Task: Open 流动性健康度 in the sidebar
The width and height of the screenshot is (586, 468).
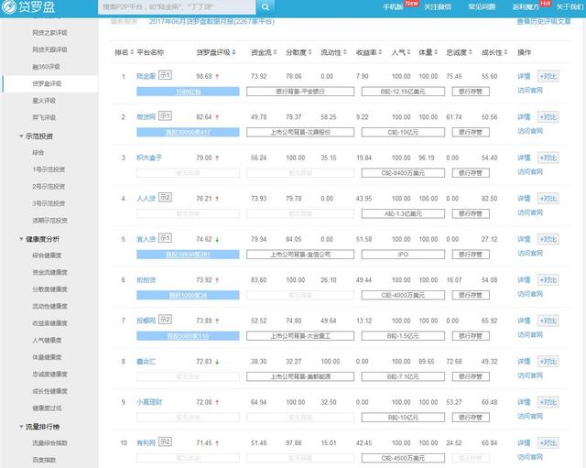Action: [49, 307]
